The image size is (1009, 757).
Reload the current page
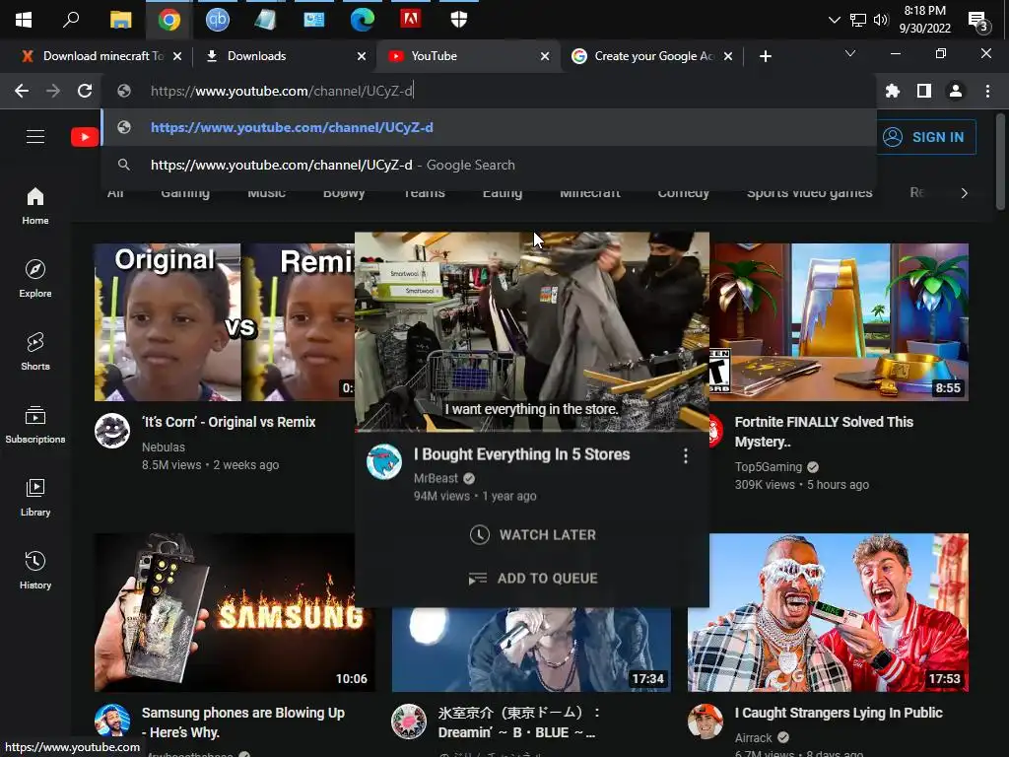[85, 91]
